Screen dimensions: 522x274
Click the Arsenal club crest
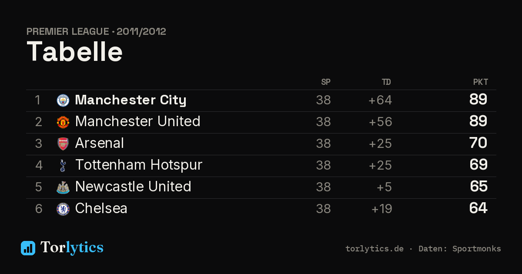pyautogui.click(x=63, y=144)
